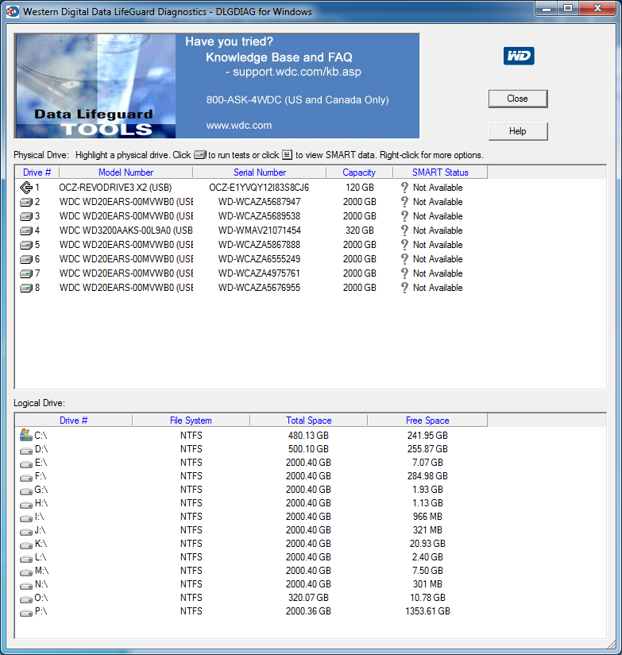The width and height of the screenshot is (622, 655).
Task: Click the N:\ logical drive icon
Action: point(26,586)
